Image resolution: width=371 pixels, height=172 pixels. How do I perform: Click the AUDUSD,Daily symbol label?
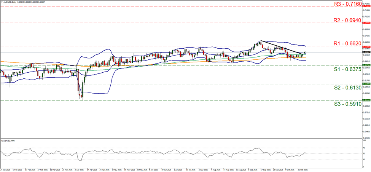10,2
